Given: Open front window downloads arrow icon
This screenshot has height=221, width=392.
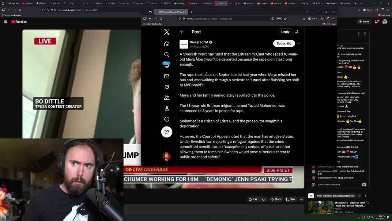Looking at the screenshot, I should coord(304,18).
